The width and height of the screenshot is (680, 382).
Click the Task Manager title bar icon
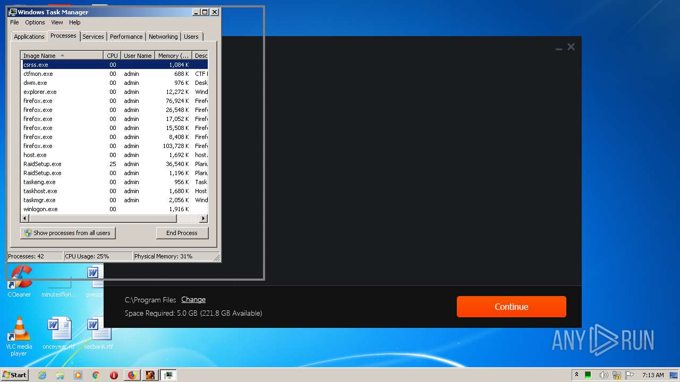tap(13, 12)
